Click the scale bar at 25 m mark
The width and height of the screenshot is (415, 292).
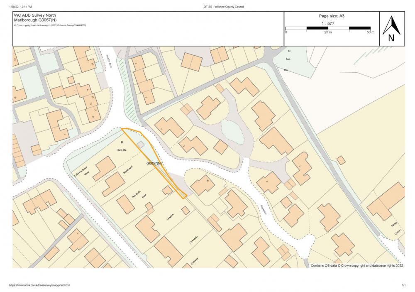pyautogui.click(x=328, y=29)
